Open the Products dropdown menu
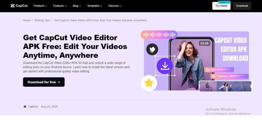The height and width of the screenshot is (120, 262). [x=40, y=6]
